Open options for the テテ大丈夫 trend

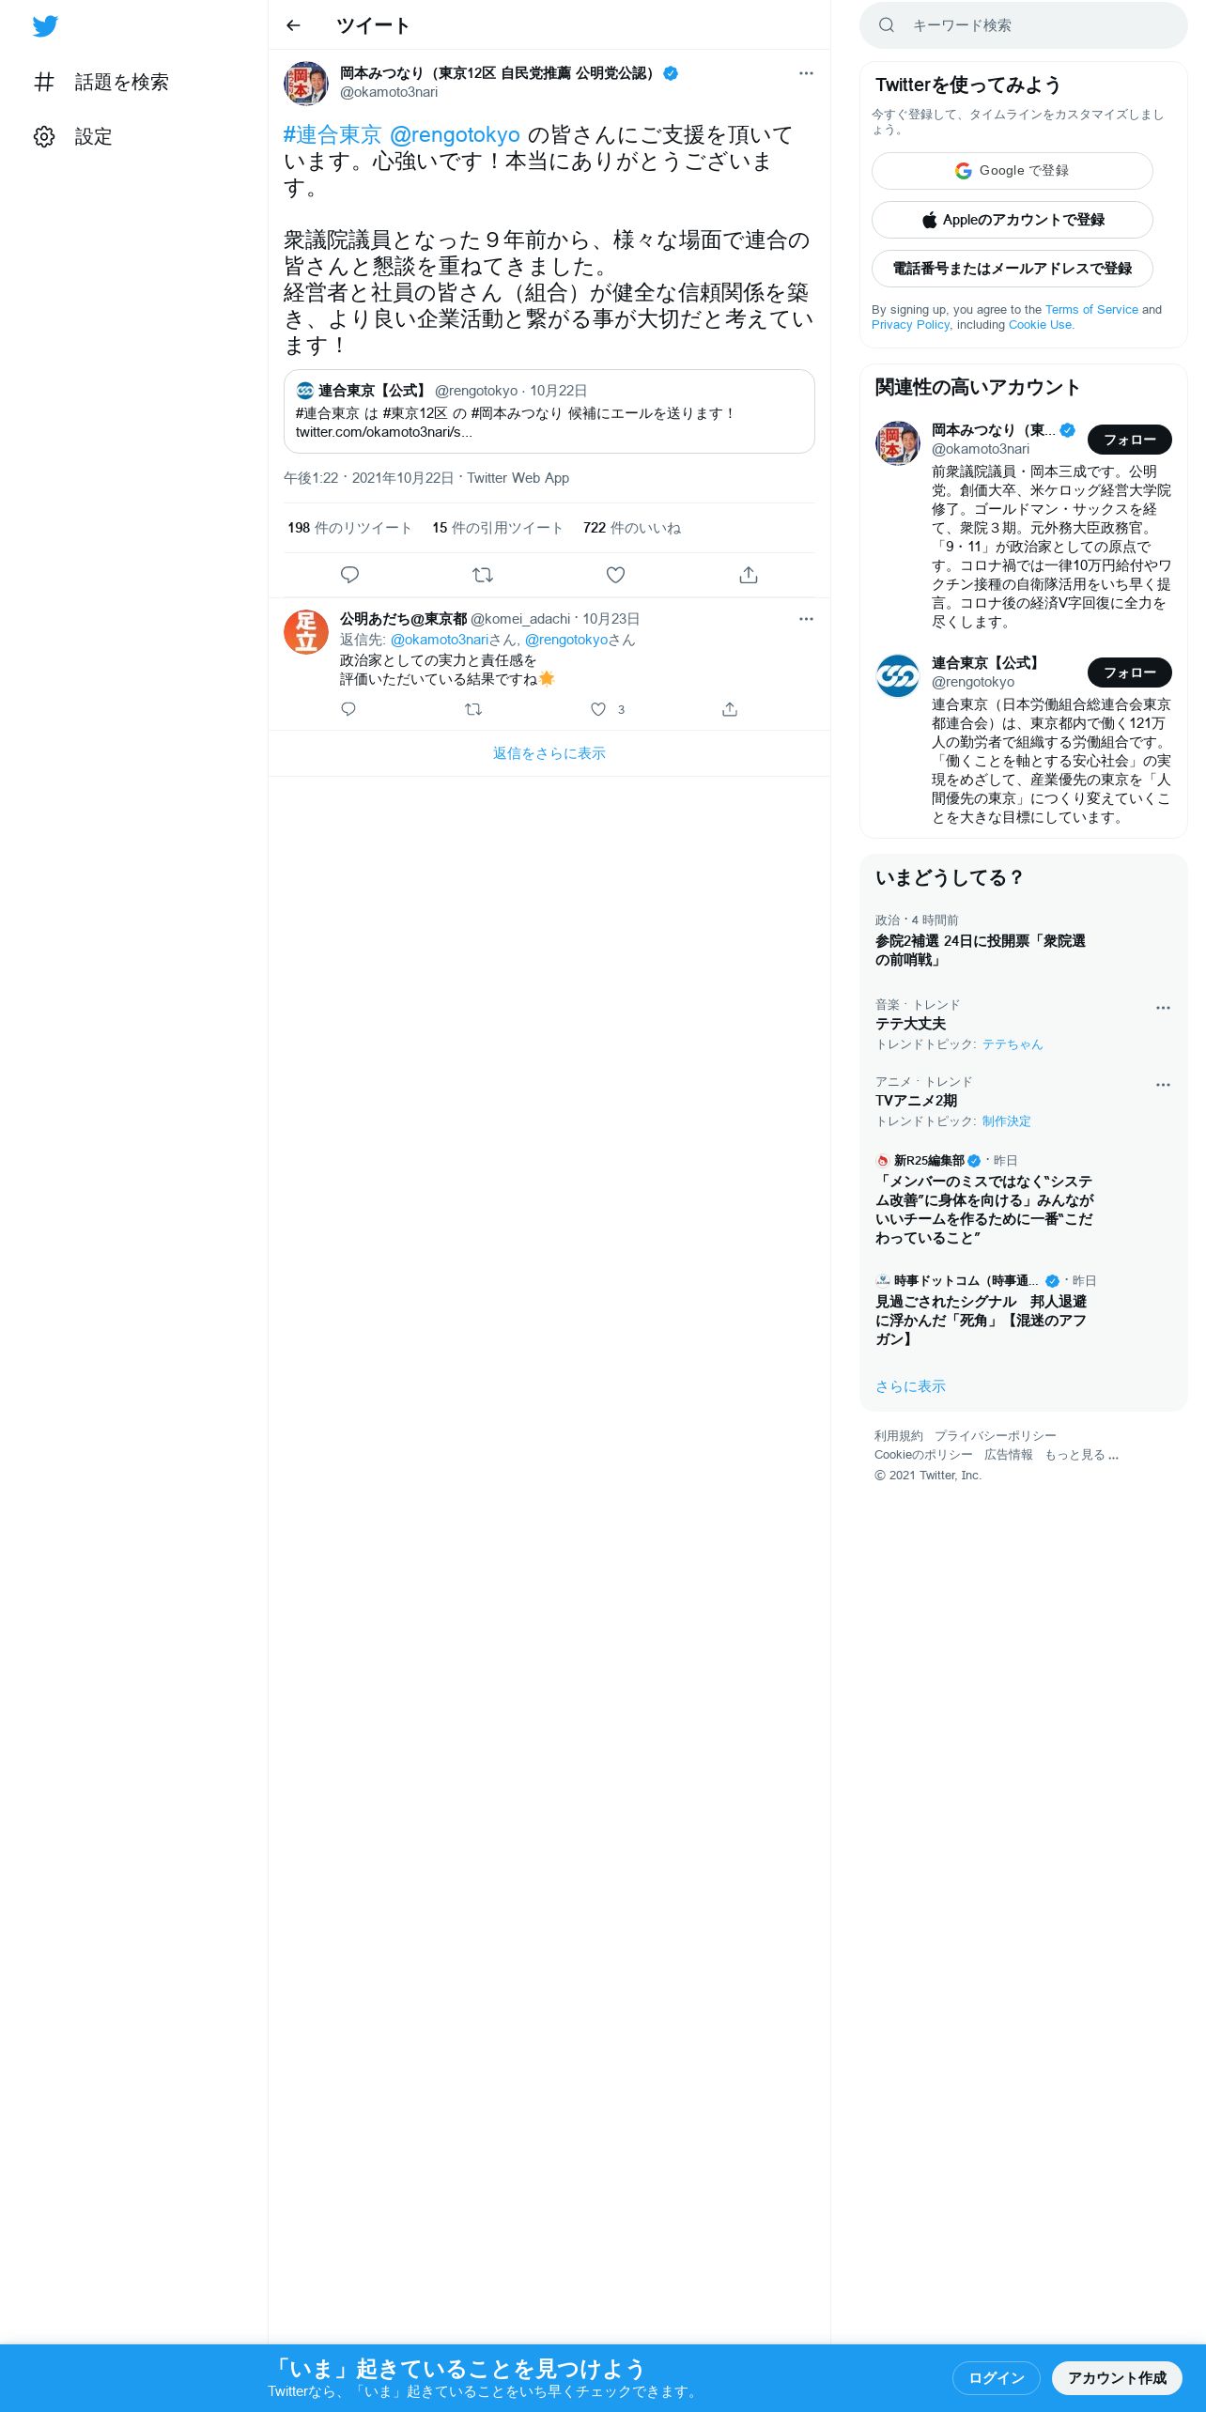[1163, 1008]
